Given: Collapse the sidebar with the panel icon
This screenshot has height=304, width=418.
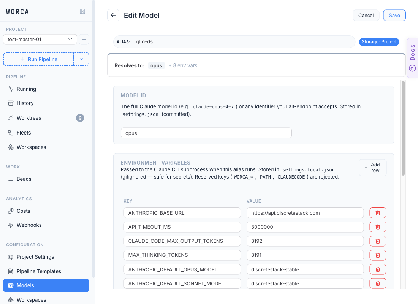Looking at the screenshot, I should coord(82,11).
